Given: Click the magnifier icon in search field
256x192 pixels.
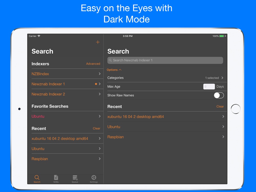Looking at the screenshot, I should [x=110, y=60].
